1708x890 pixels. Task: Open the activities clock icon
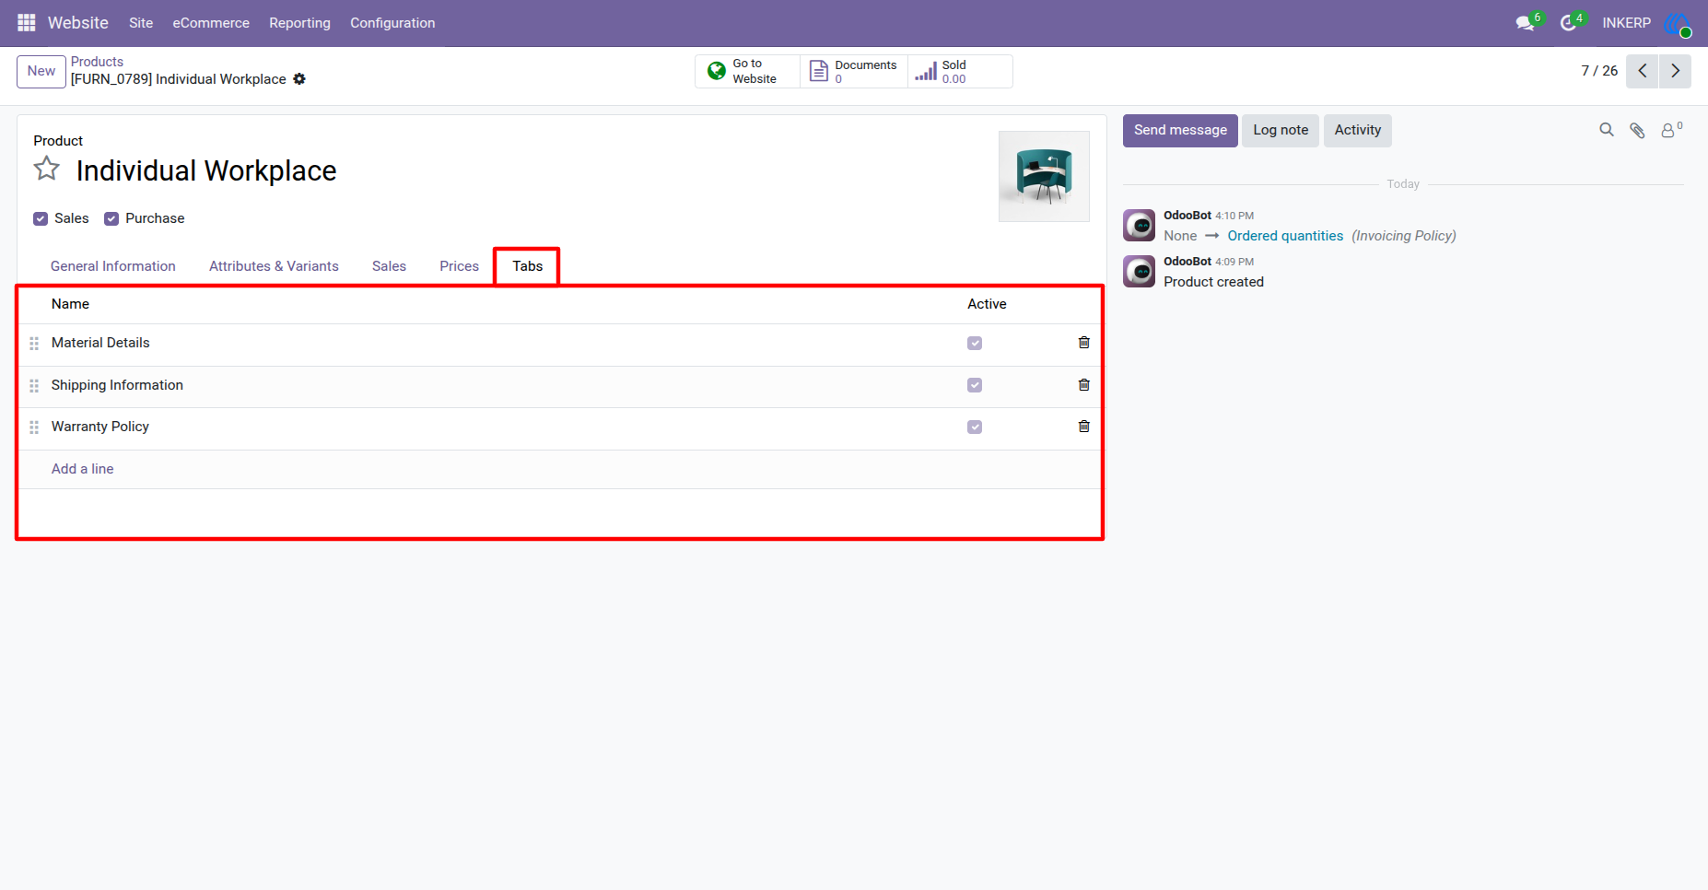pyautogui.click(x=1568, y=23)
